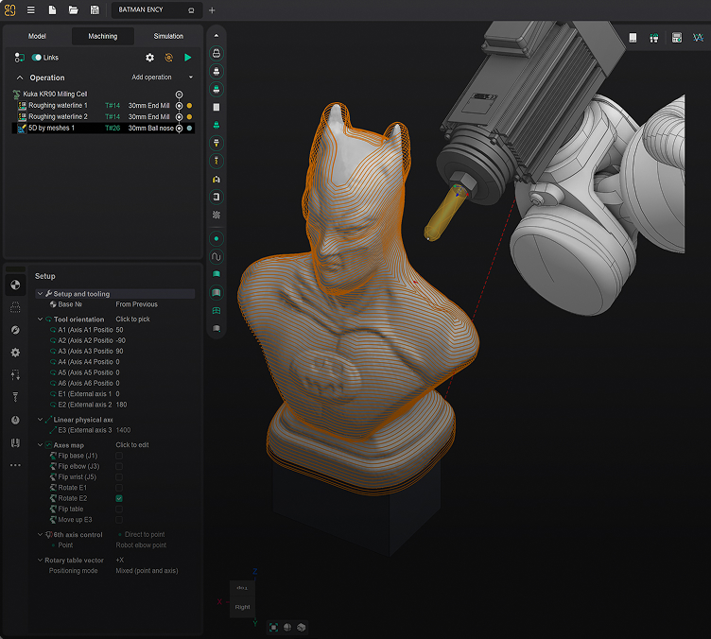Collapse the 6th axis control group
This screenshot has height=639, width=711.
click(40, 535)
